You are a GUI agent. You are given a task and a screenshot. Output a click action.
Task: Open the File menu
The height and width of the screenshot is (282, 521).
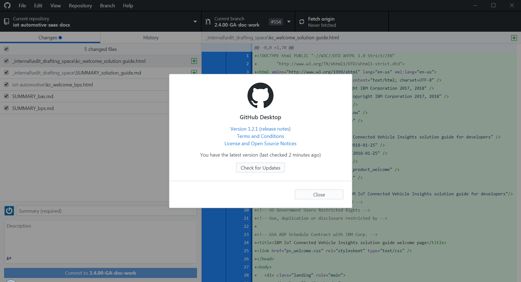[x=22, y=5]
